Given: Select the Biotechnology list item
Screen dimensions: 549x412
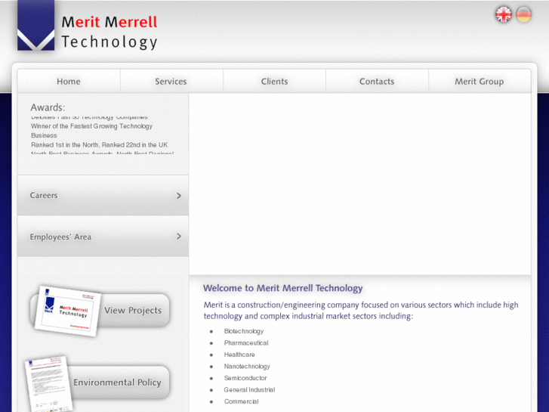Looking at the screenshot, I should [x=244, y=331].
